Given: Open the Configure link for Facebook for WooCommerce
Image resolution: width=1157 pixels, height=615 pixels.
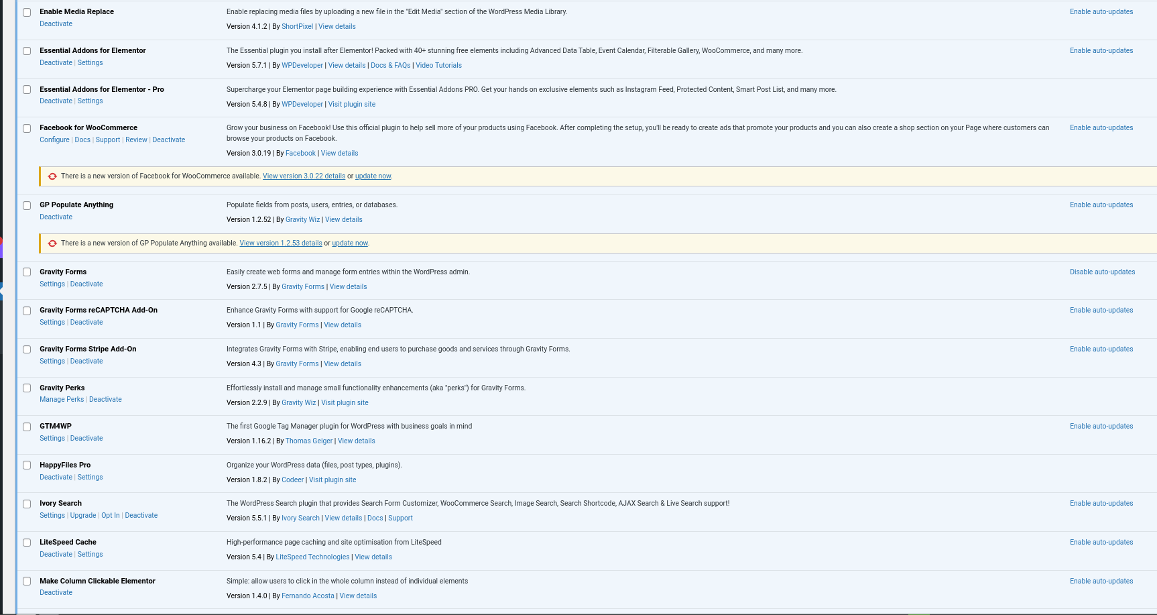Looking at the screenshot, I should tap(54, 140).
